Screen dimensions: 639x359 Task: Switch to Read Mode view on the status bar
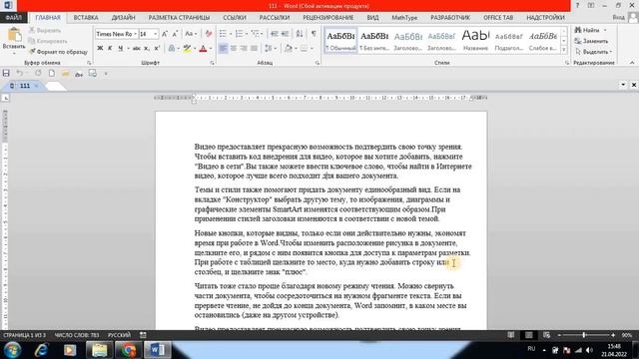[x=510, y=335]
